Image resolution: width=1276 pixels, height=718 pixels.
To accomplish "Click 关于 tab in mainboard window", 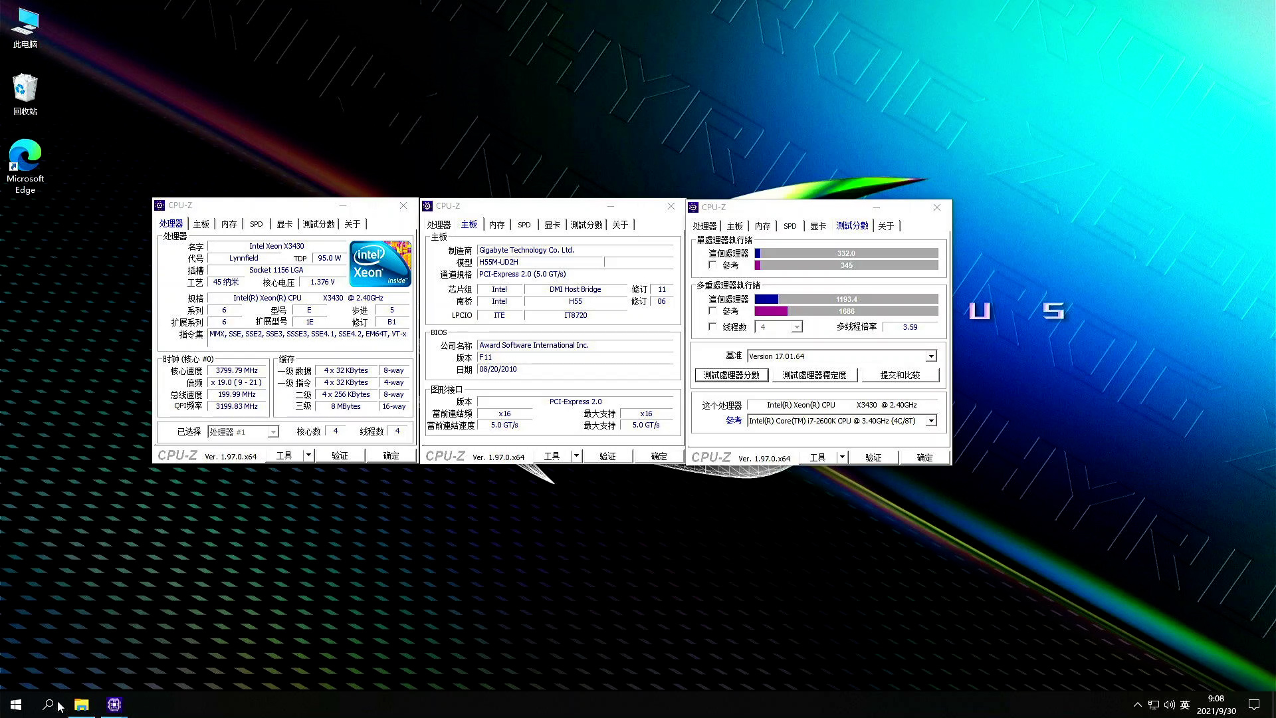I will coord(620,225).
